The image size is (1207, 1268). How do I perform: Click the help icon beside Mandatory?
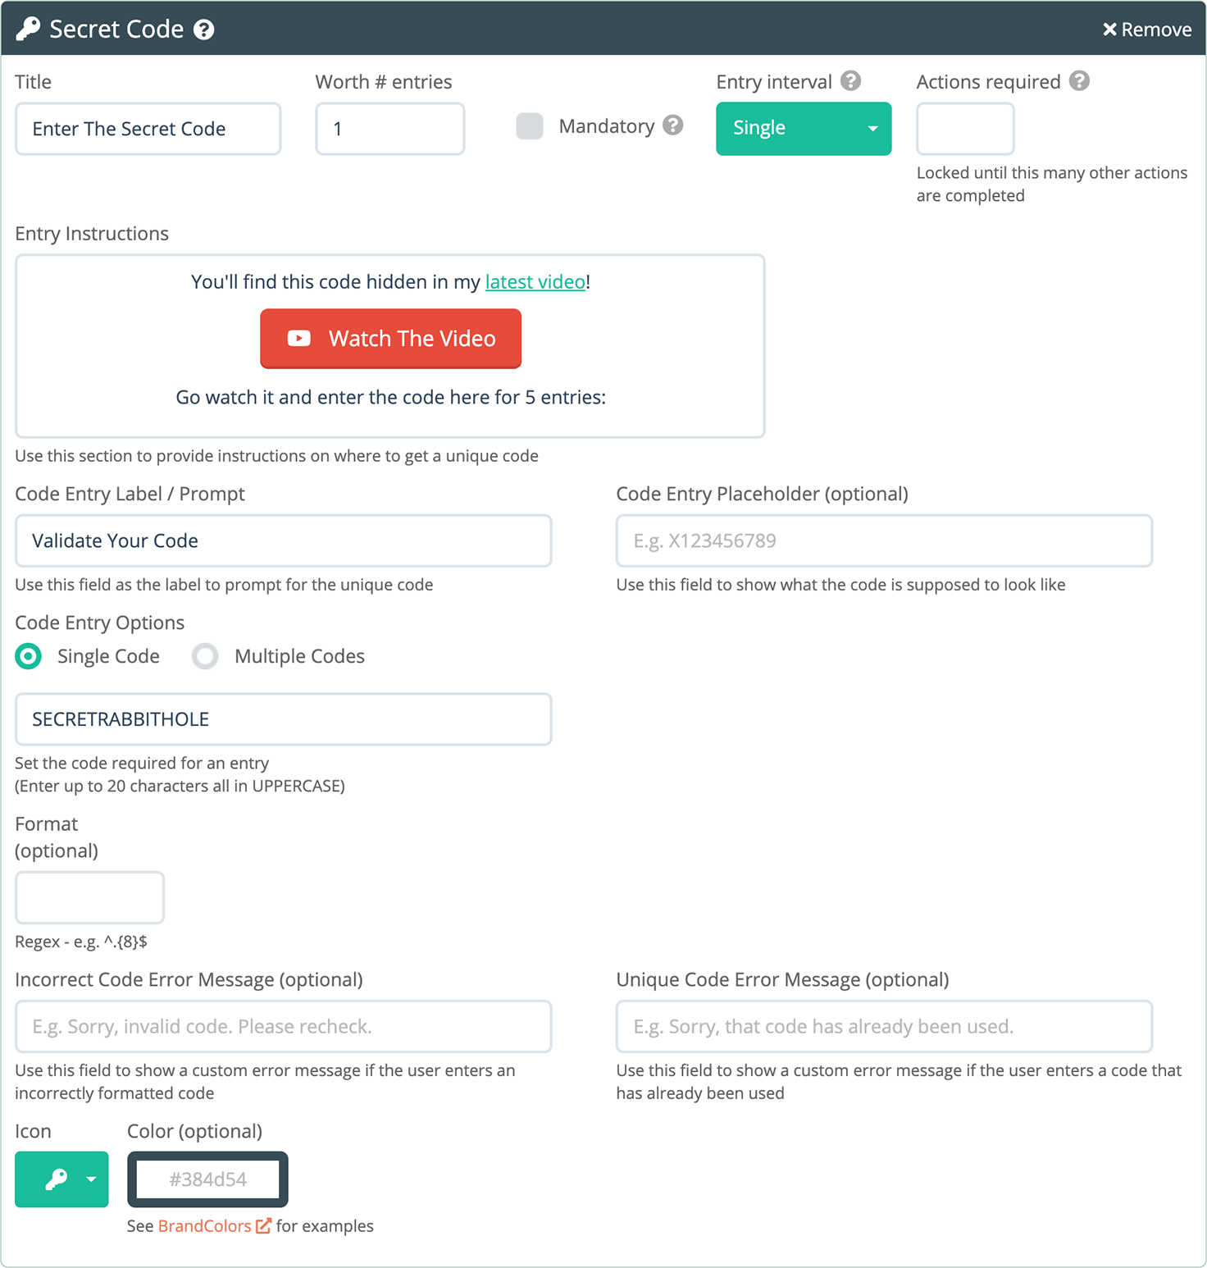tap(672, 126)
